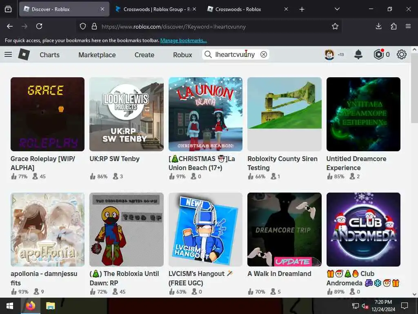Click the browser address bar URL

point(174,27)
